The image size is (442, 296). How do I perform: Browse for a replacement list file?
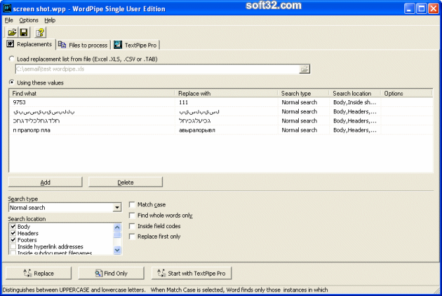pos(304,69)
